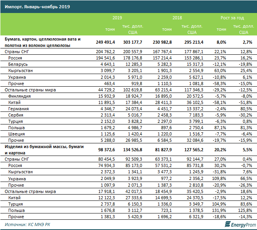This screenshot has width=257, height=230.
Task: Click the source note 'Источник: КС МНЭ РК'
Action: point(26,224)
